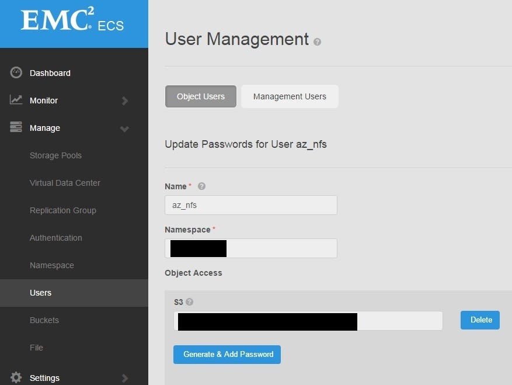
Task: Go to Storage Pools
Action: (55, 155)
